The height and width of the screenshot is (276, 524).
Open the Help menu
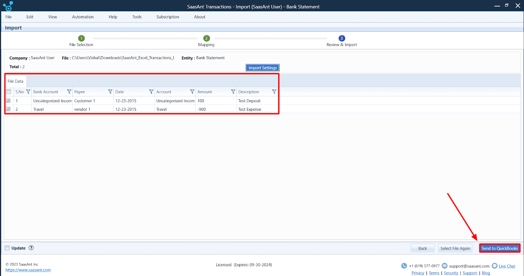(x=113, y=17)
